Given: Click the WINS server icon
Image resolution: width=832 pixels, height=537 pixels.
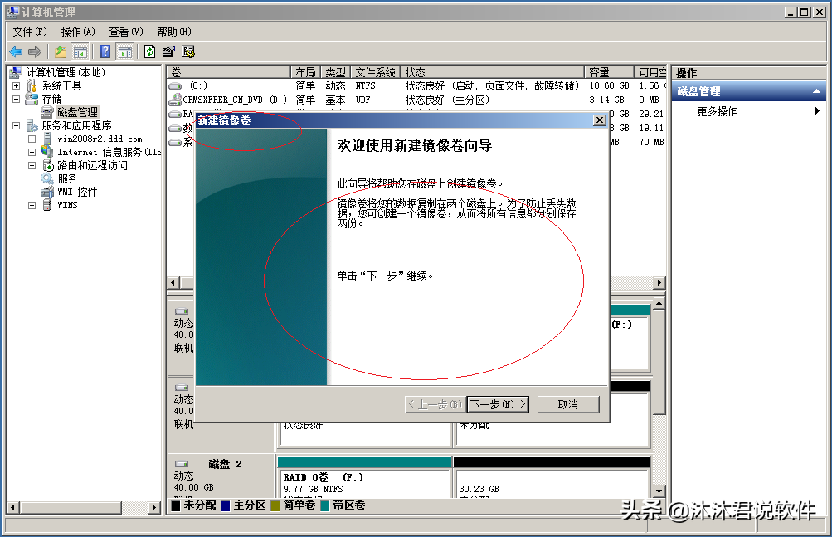Looking at the screenshot, I should [47, 205].
